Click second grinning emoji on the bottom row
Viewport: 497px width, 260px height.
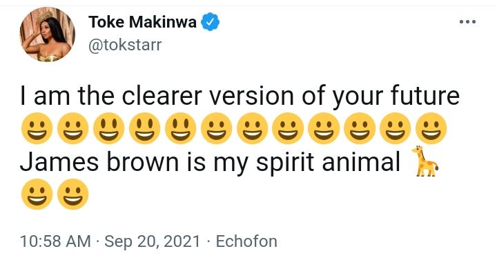click(72, 194)
